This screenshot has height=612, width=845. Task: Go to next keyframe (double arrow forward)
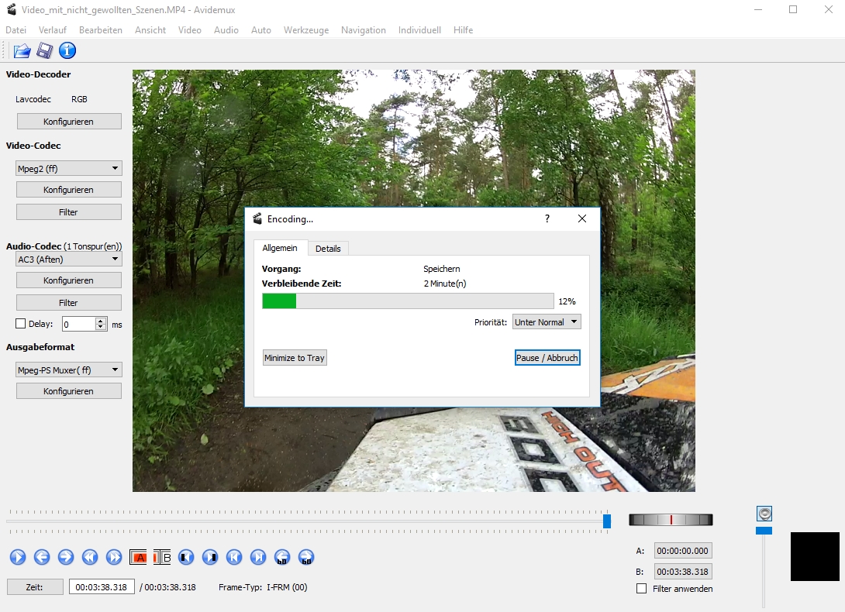(114, 557)
